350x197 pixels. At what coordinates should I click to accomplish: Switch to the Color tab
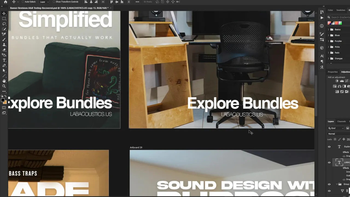point(331,10)
